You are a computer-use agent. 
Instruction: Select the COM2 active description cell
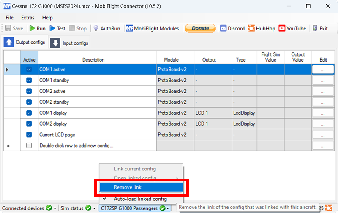pos(97,91)
